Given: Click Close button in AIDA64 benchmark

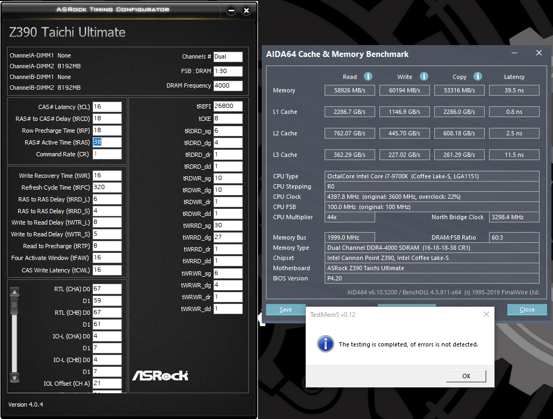Looking at the screenshot, I should pyautogui.click(x=527, y=309).
